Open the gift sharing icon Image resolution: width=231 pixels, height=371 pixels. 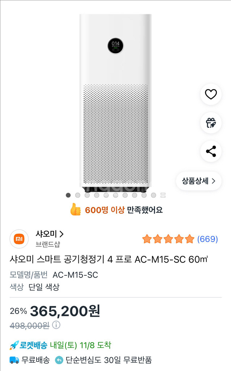[211, 123]
